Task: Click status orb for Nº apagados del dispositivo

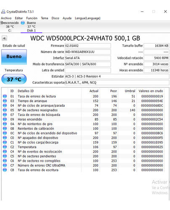Action: pos(5,138)
